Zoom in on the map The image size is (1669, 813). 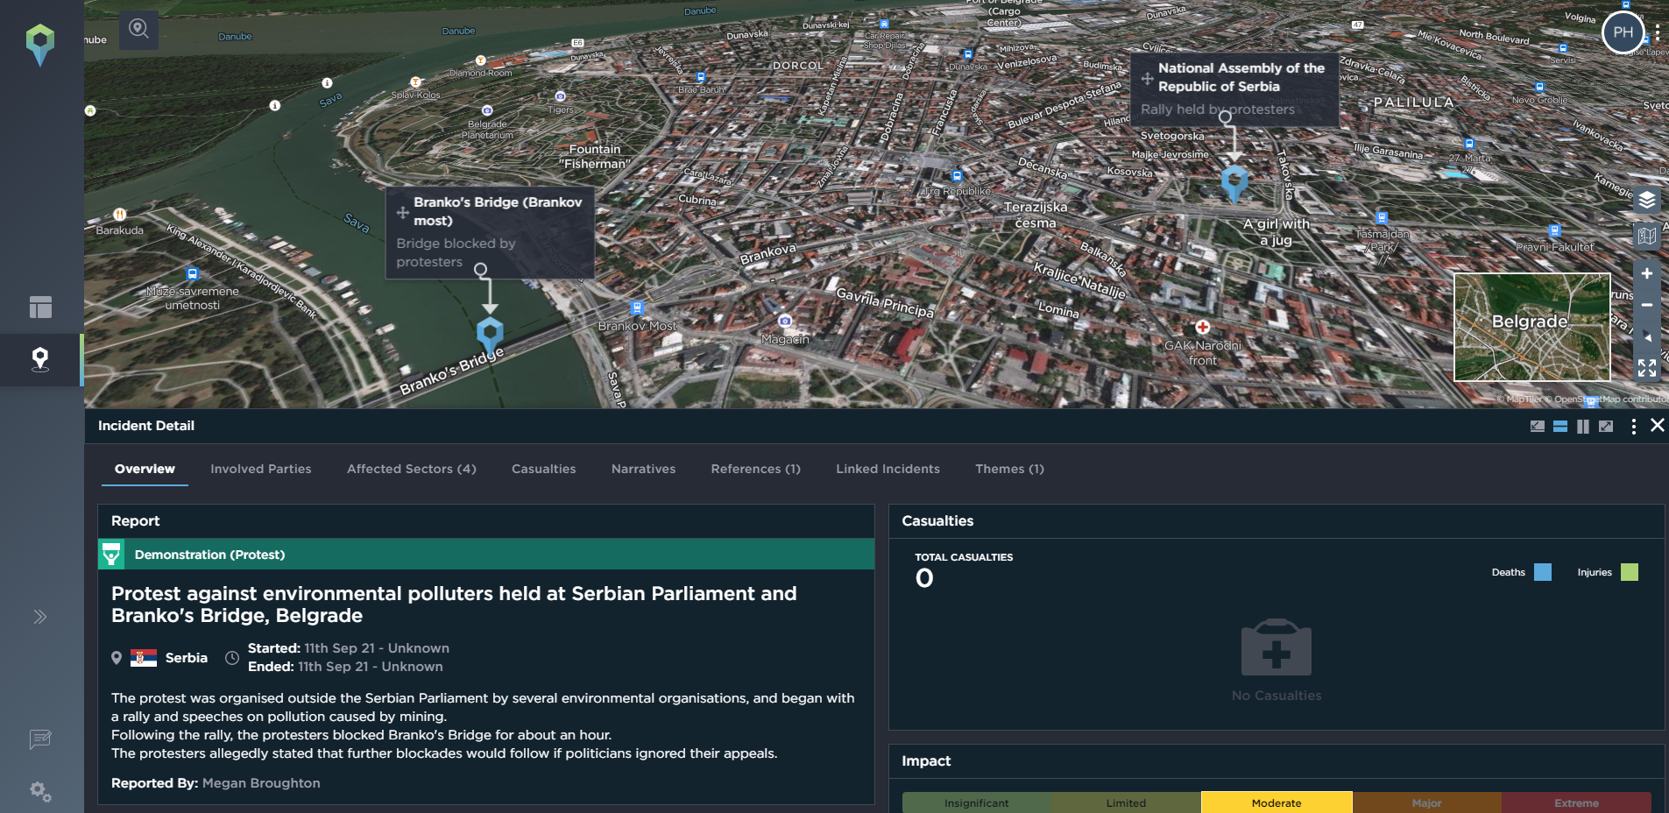coord(1647,273)
